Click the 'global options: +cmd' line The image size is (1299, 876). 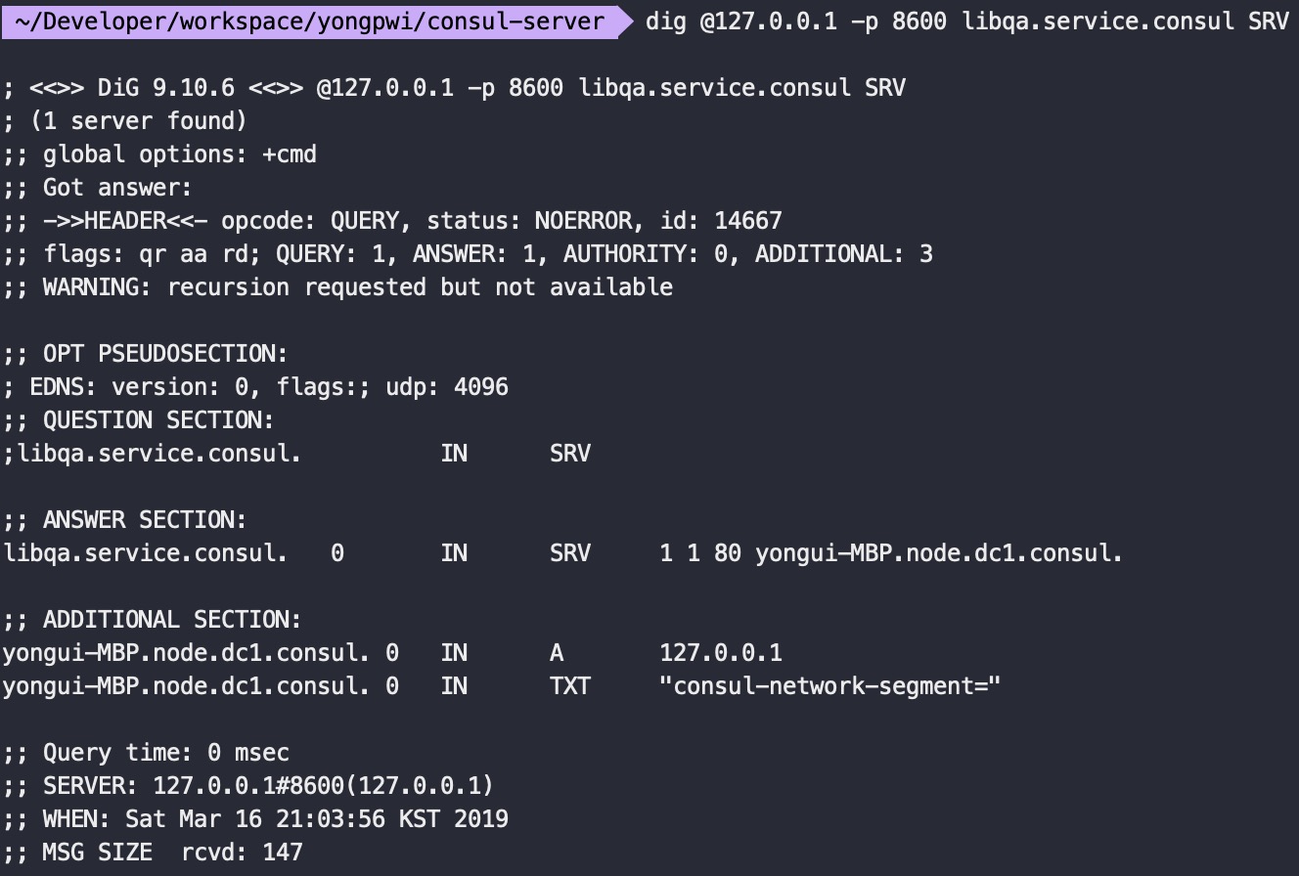click(x=159, y=154)
